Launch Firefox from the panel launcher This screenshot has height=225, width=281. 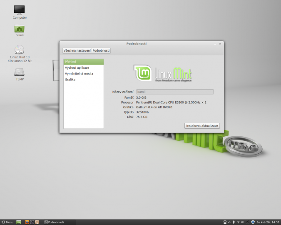click(x=27, y=222)
